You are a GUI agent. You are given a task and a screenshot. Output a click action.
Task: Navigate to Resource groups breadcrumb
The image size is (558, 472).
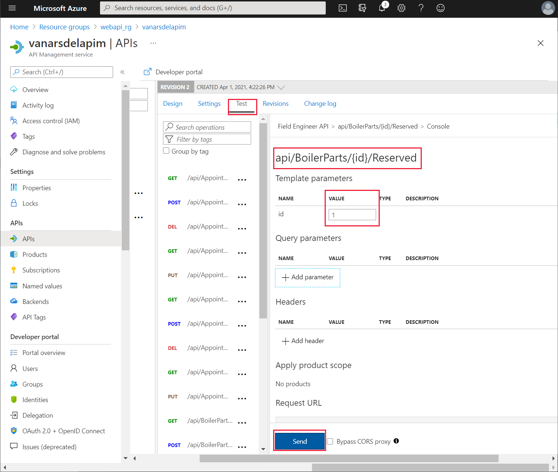tap(64, 27)
